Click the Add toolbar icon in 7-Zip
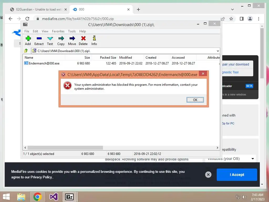Screen dimensions: 269x202 tap(28, 41)
